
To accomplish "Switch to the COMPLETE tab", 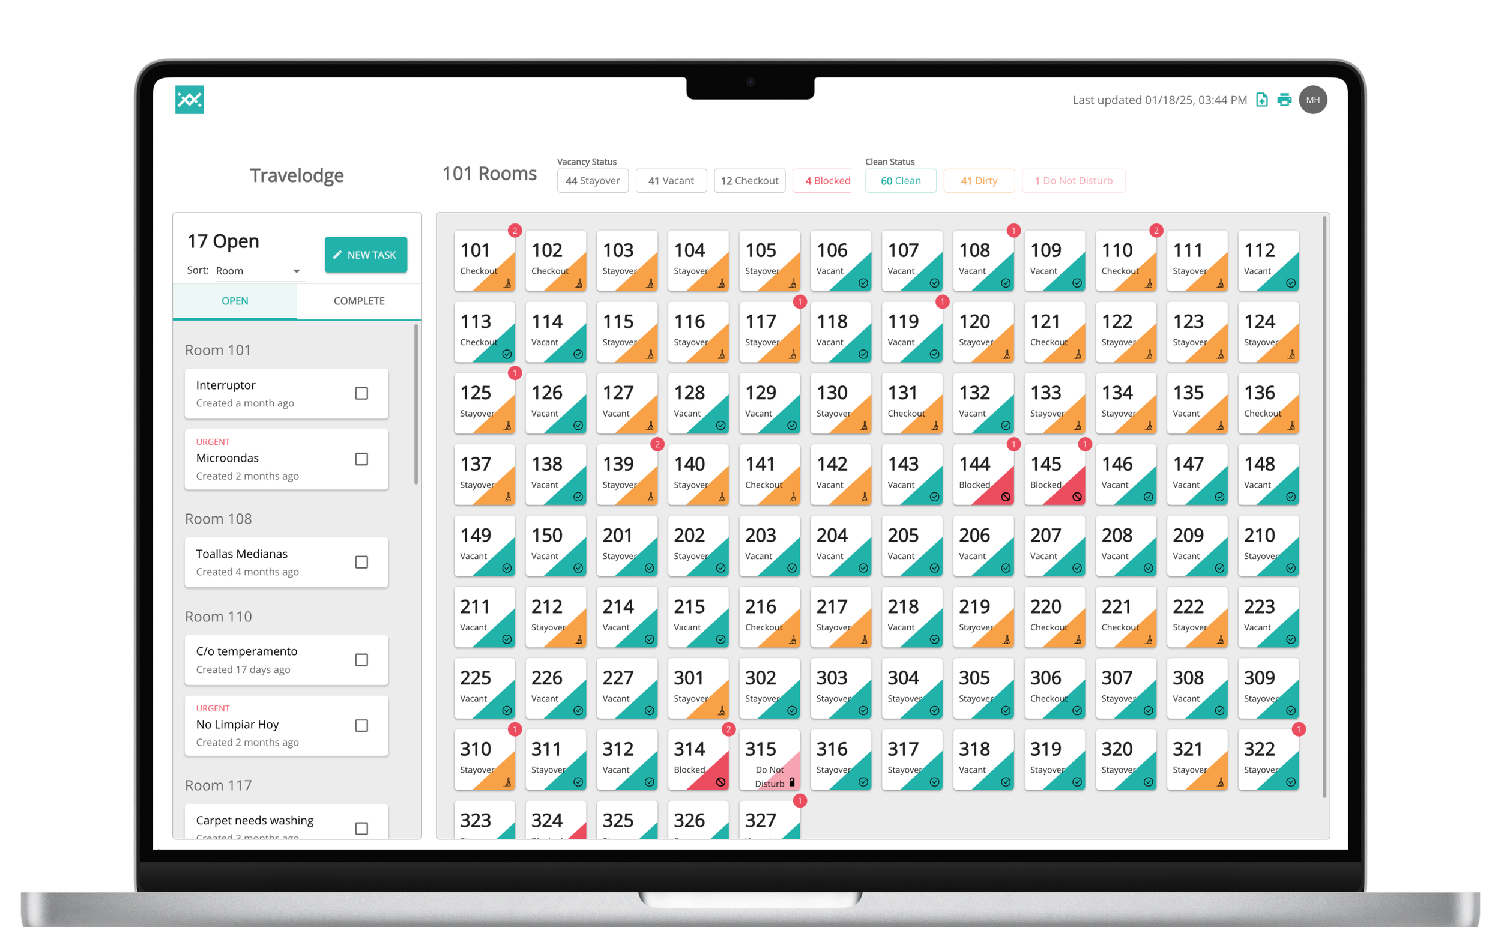I will click(358, 301).
